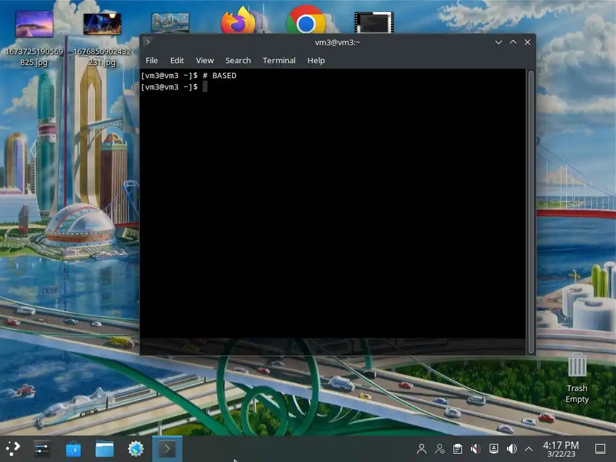Open the Google Chrome desktop icon
Image resolution: width=616 pixels, height=462 pixels.
point(306,20)
